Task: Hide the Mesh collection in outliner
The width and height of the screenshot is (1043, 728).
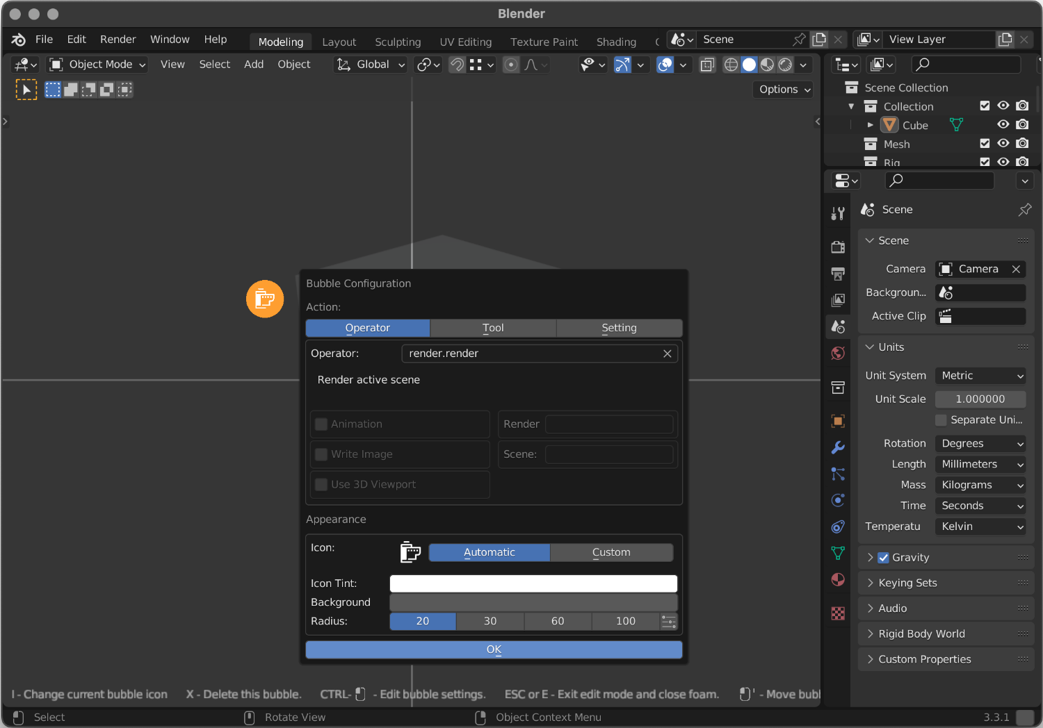Action: [x=1003, y=143]
